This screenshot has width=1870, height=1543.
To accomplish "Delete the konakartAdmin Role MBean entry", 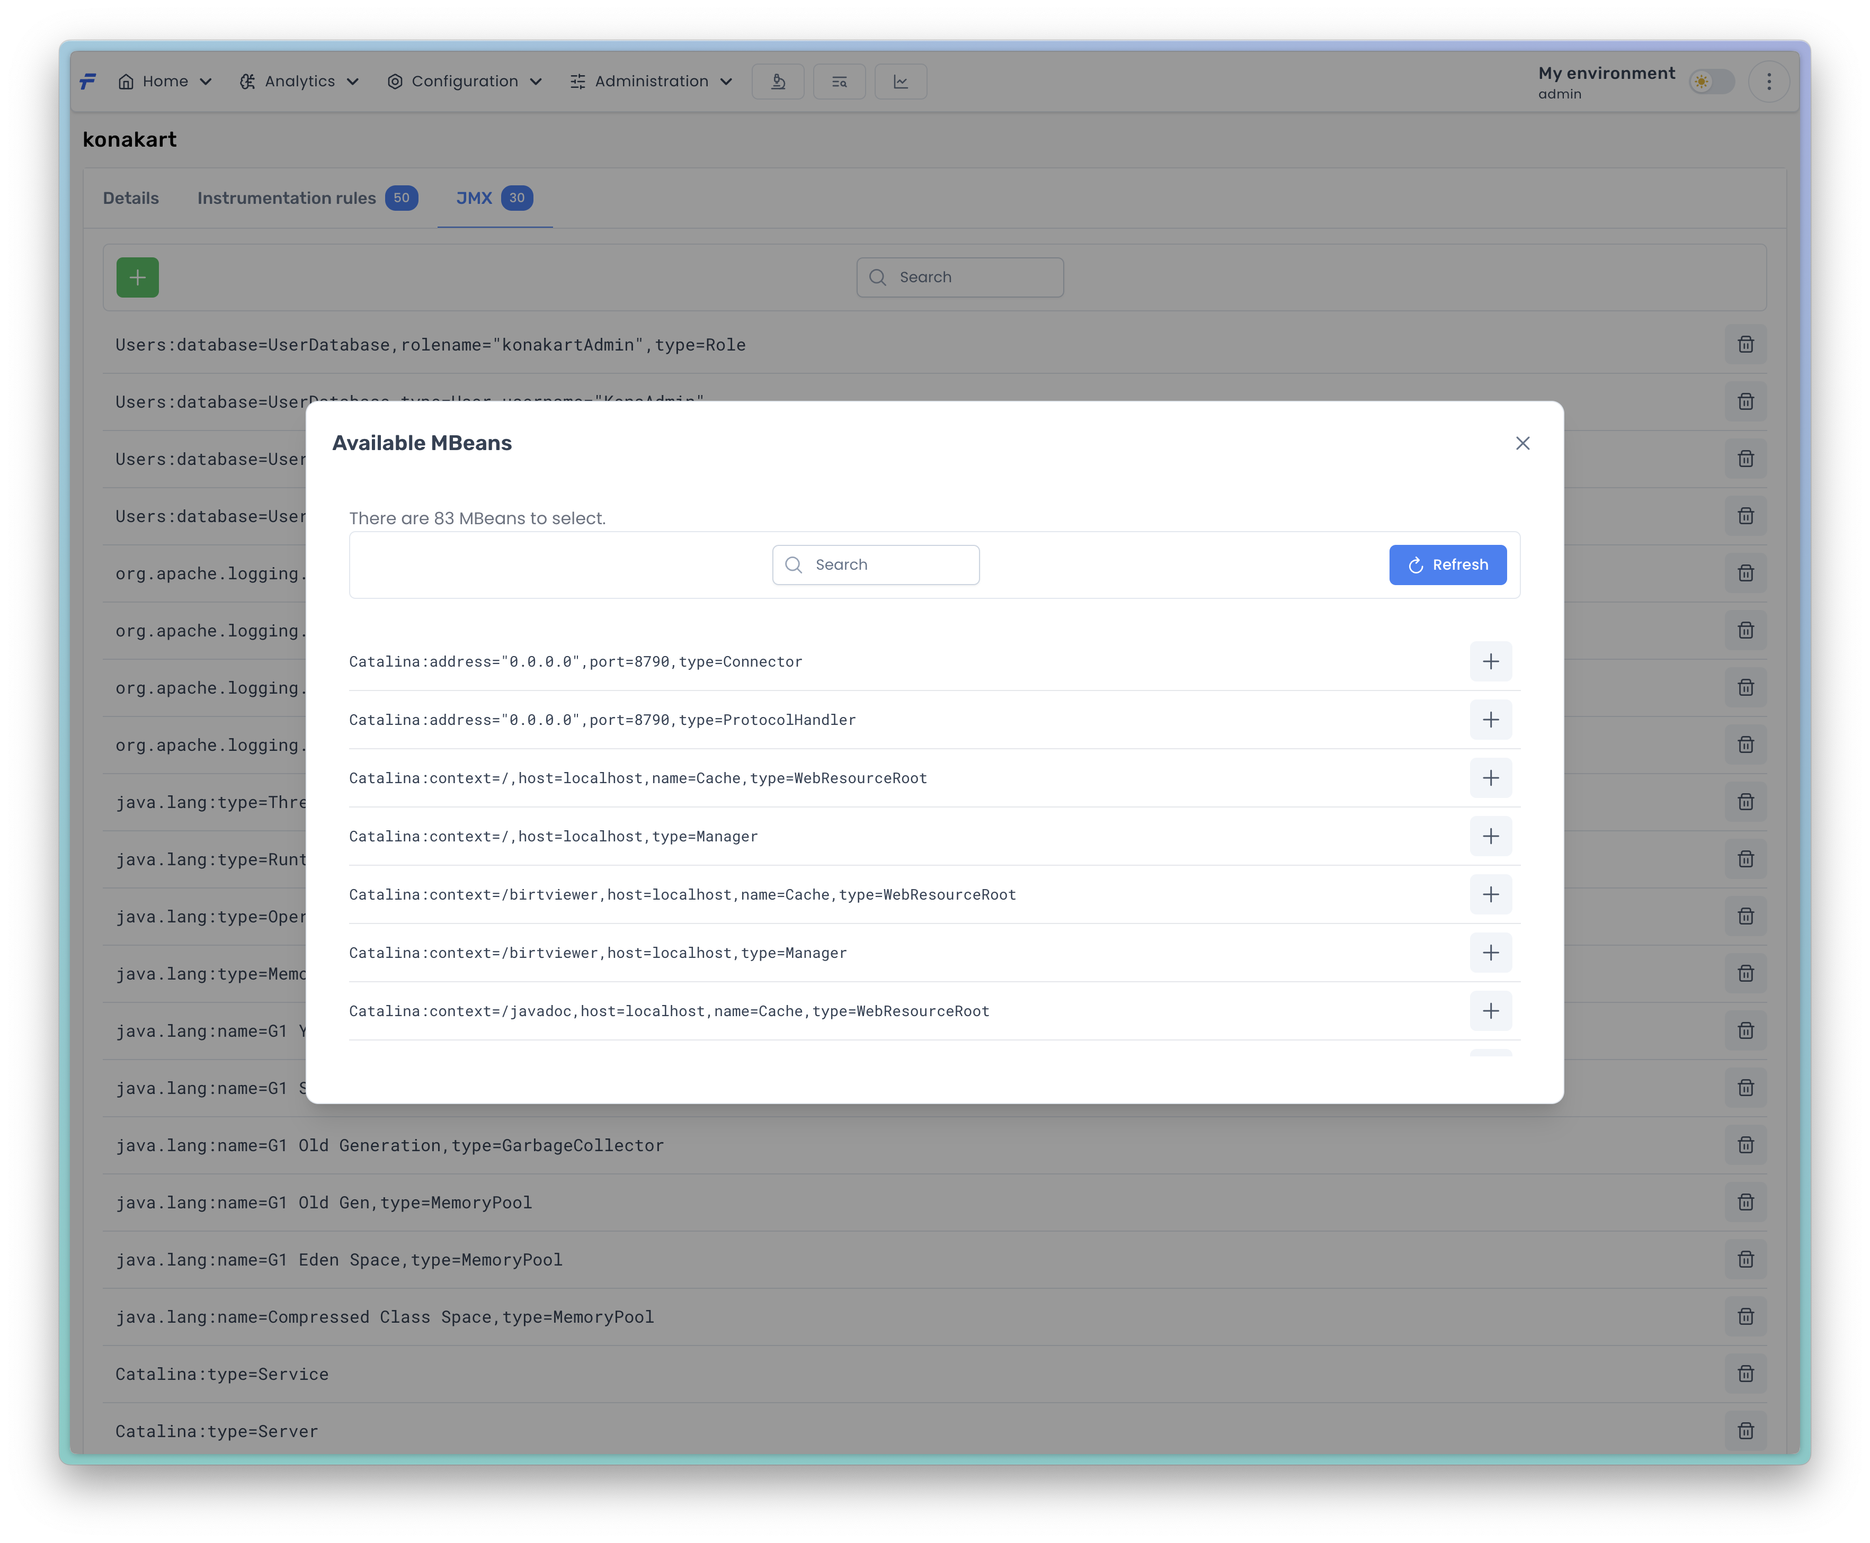I will [x=1746, y=345].
